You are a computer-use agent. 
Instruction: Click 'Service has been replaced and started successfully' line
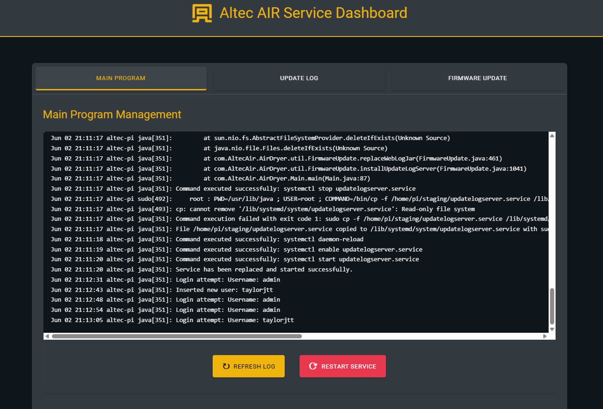(201, 269)
